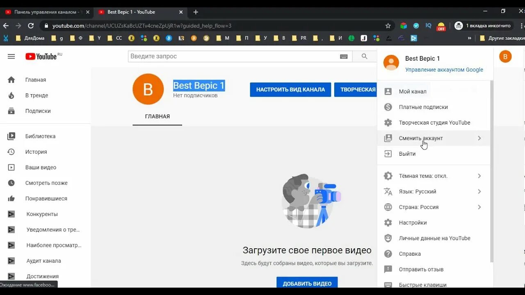525x295 pixels.
Task: Click the large orange B channel avatar
Action: [148, 89]
